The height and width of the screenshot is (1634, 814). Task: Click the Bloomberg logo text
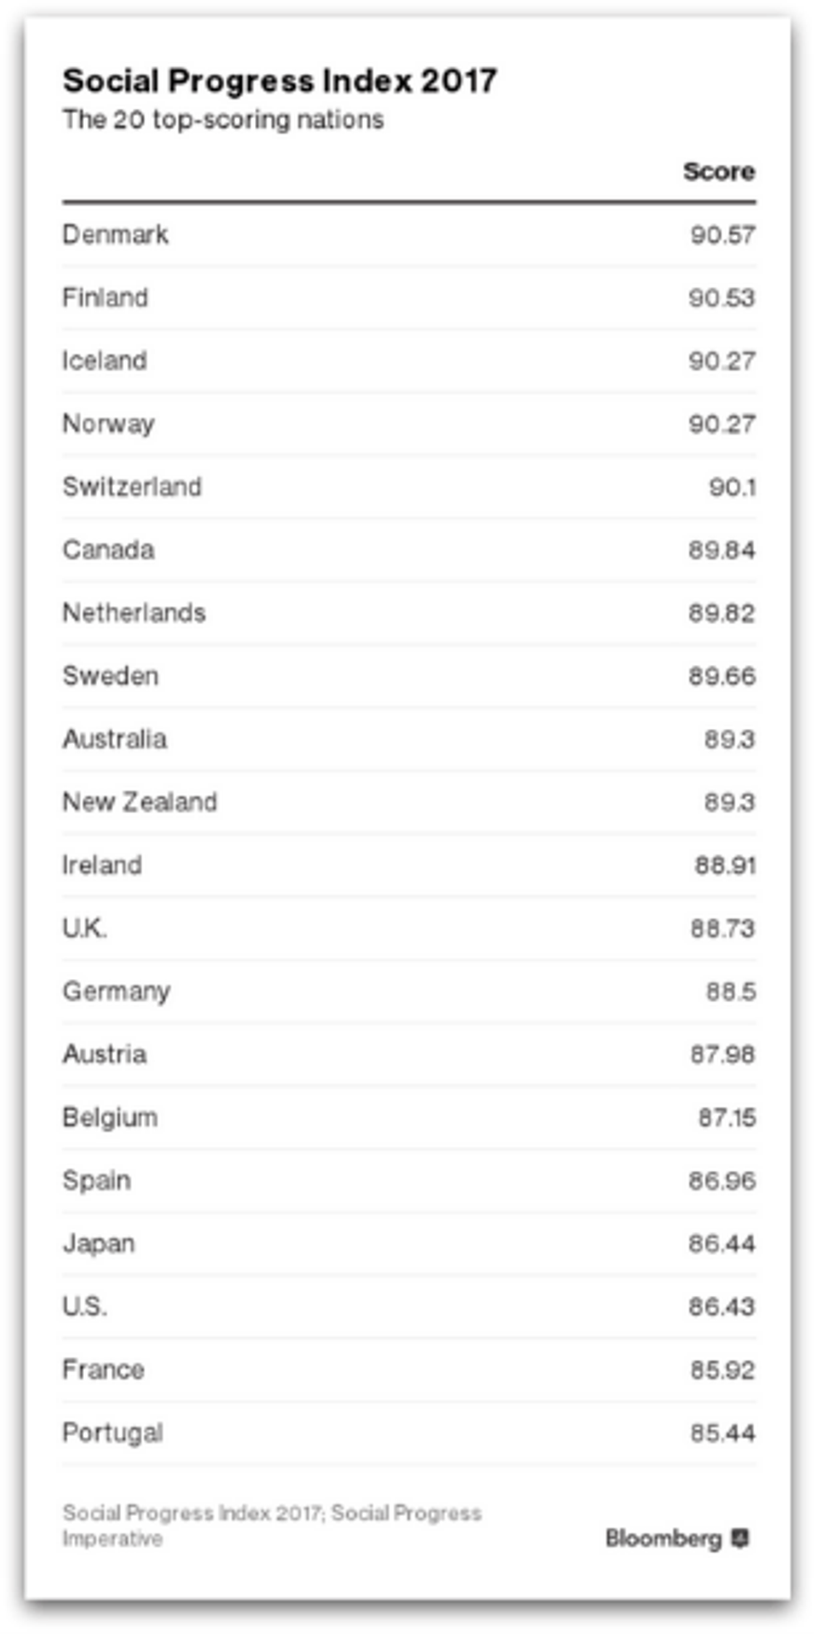pos(663,1538)
